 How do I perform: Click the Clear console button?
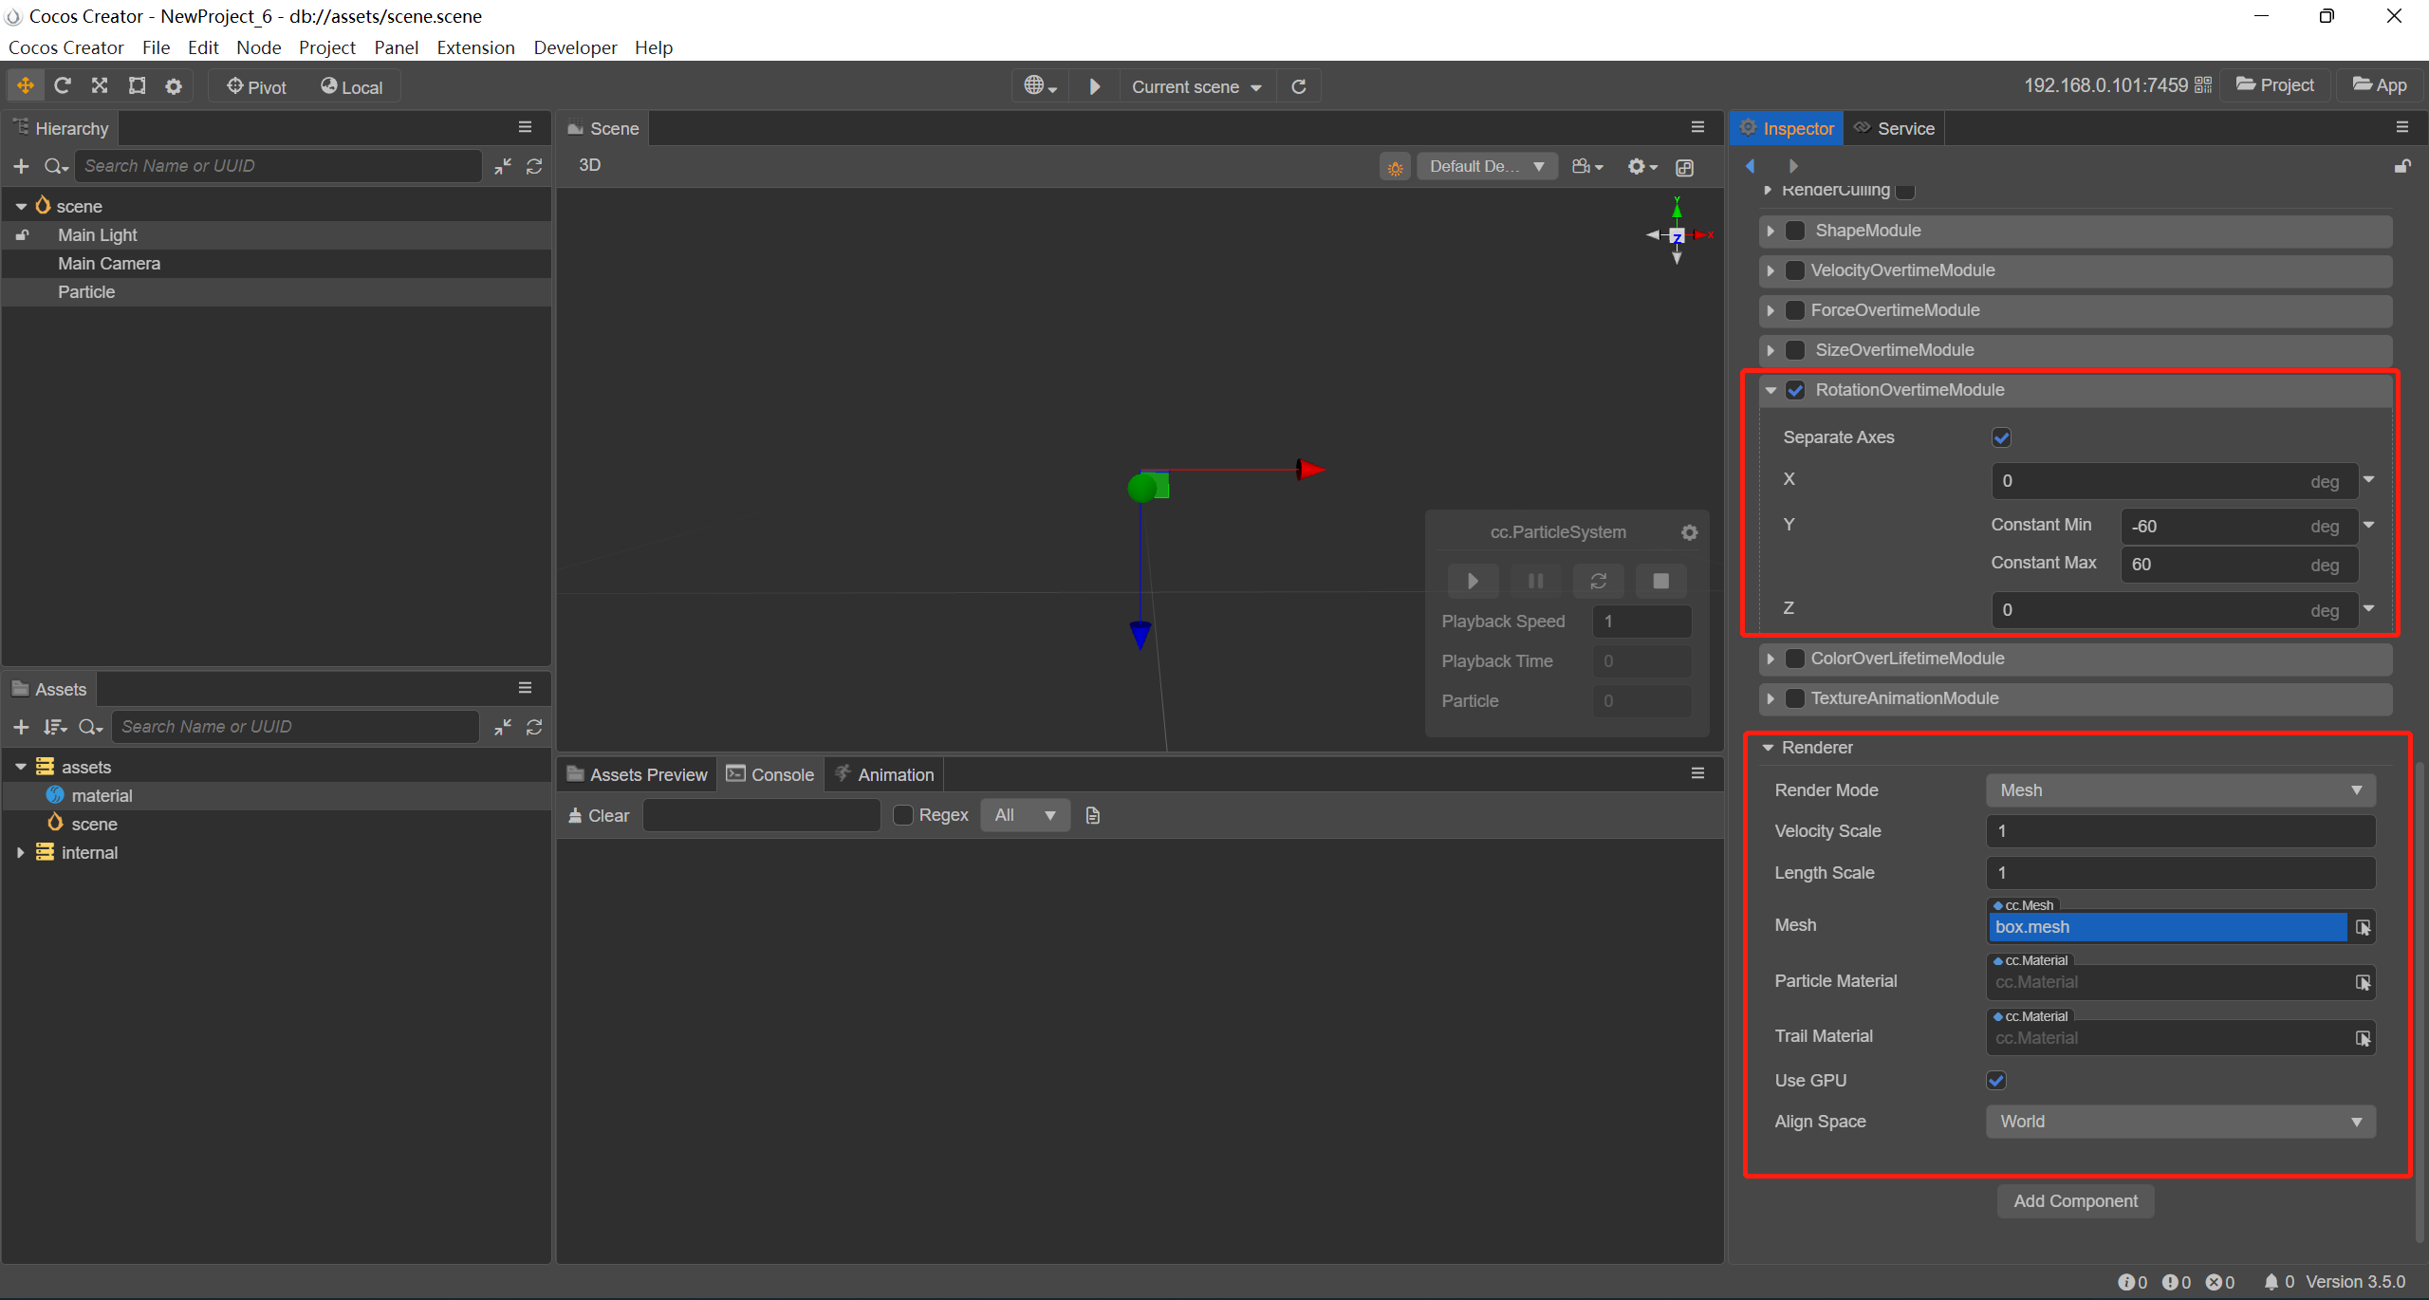599,815
